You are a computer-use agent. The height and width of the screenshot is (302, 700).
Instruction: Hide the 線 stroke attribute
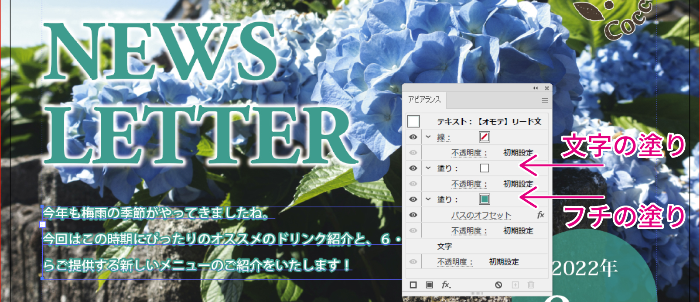click(413, 137)
